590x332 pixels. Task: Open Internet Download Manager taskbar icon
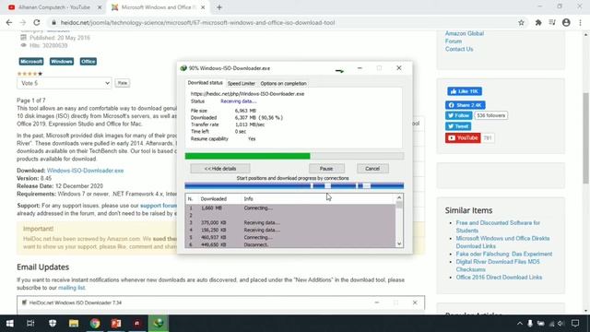[159, 324]
